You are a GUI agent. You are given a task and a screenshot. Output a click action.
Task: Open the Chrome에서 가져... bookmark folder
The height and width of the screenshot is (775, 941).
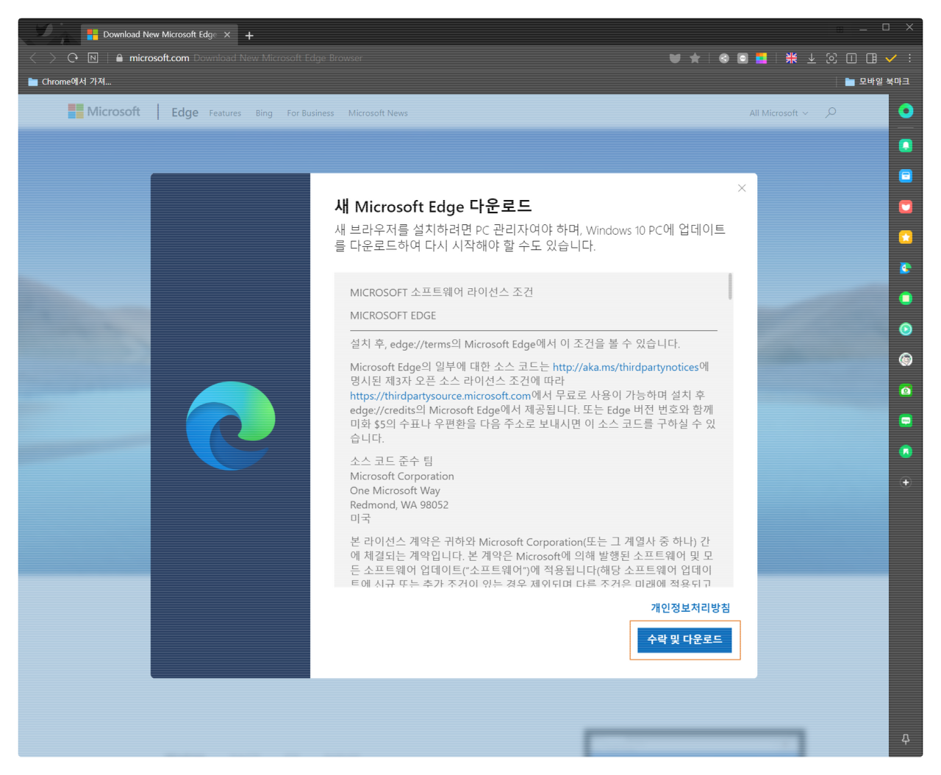coord(70,82)
